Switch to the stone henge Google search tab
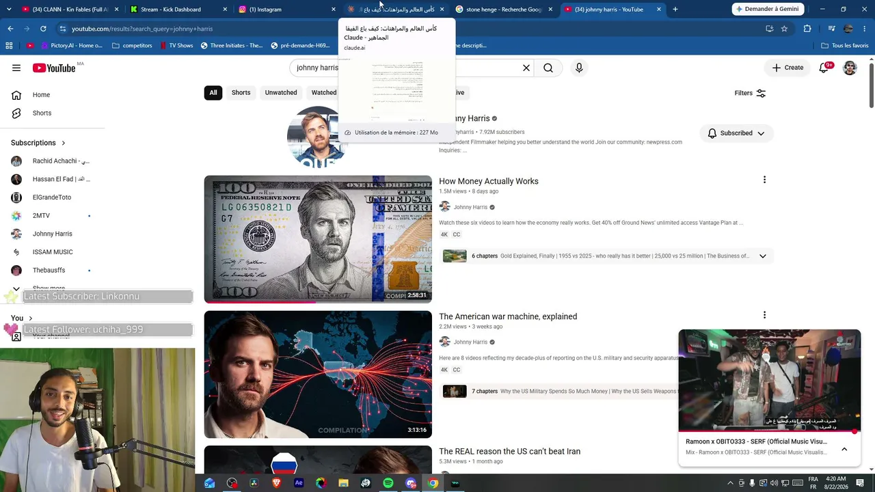The image size is (875, 492). [505, 10]
